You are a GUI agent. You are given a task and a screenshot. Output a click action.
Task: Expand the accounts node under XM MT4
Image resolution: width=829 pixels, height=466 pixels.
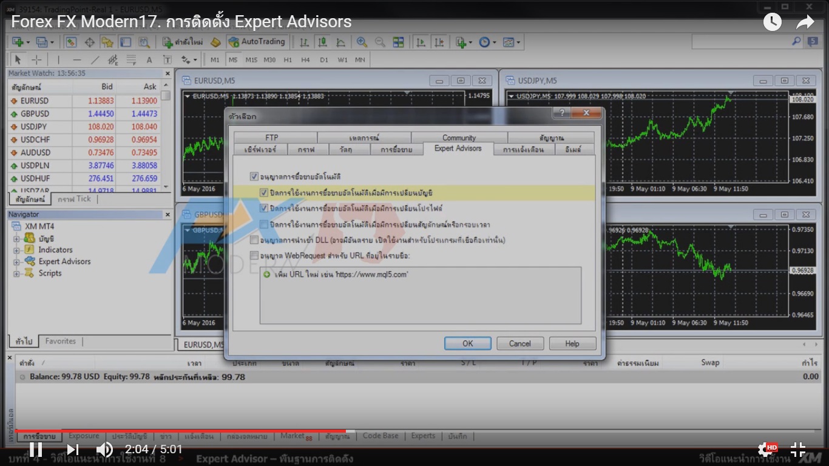tap(16, 238)
